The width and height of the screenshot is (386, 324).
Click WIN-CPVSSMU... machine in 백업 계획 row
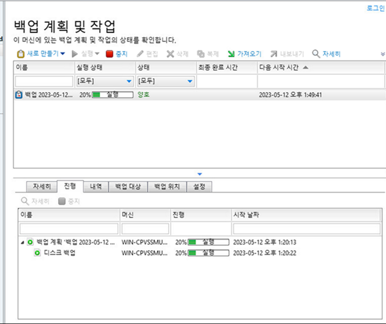[x=144, y=242]
